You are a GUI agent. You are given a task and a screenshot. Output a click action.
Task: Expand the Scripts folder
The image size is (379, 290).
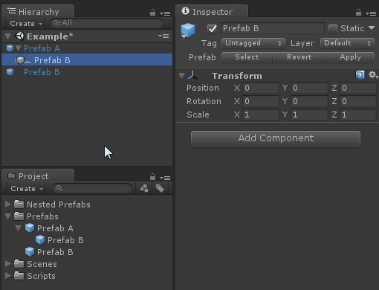click(8, 276)
